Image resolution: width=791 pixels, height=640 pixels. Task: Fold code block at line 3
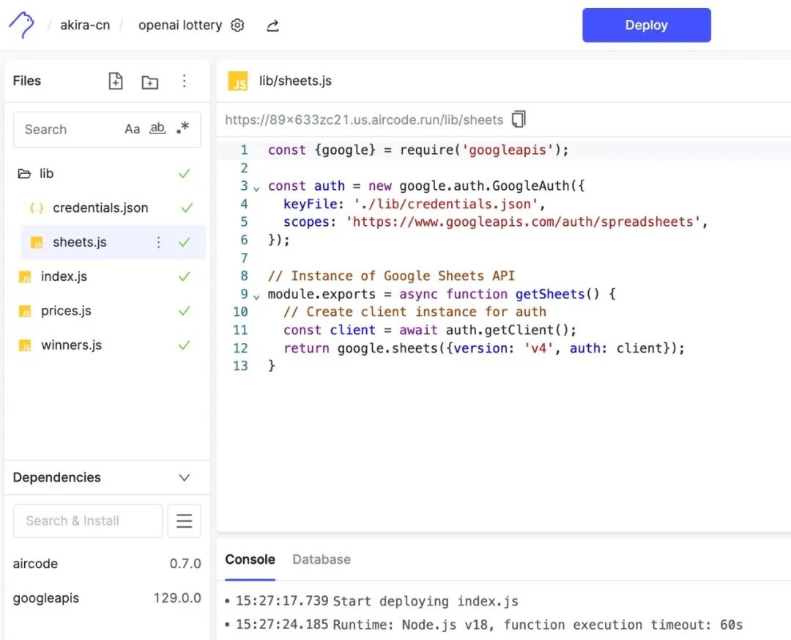coord(256,188)
